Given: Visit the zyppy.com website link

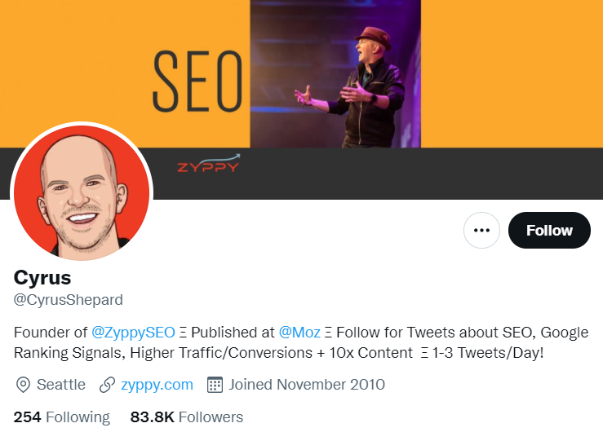Looking at the screenshot, I should [157, 384].
